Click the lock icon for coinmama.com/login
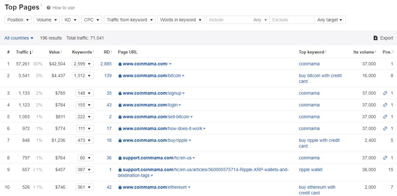Screen dimensions: 397x196 point(120,105)
